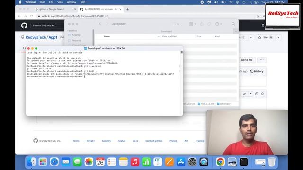This screenshot has width=303, height=170.
Task: Click the delete file trash icon on GitHub
Action: click(262, 93)
